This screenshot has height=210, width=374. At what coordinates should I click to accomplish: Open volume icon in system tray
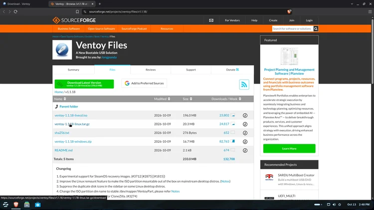(x=334, y=205)
